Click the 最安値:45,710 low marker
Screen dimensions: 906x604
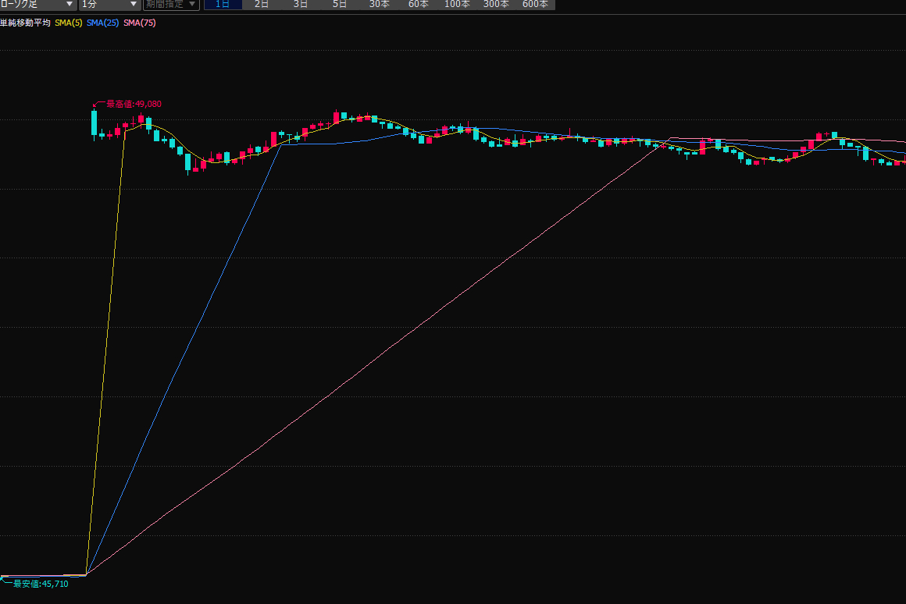click(41, 584)
